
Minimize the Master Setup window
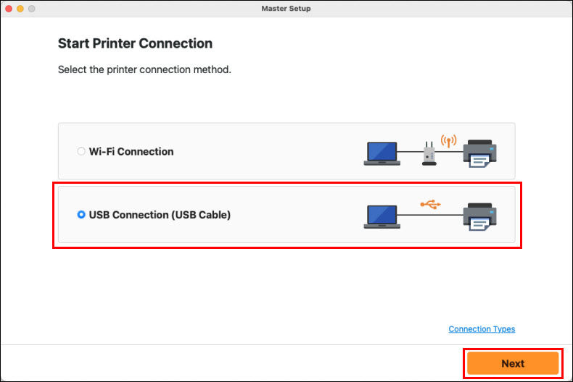[x=20, y=9]
